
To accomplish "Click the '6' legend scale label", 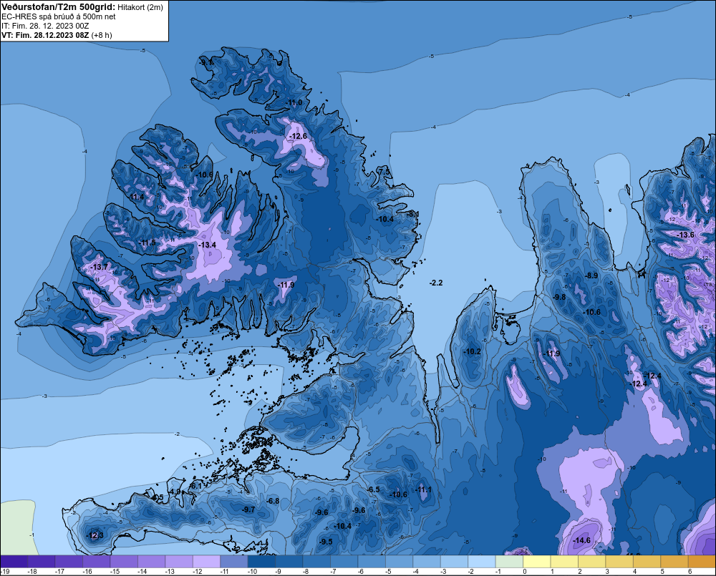I will [x=690, y=572].
